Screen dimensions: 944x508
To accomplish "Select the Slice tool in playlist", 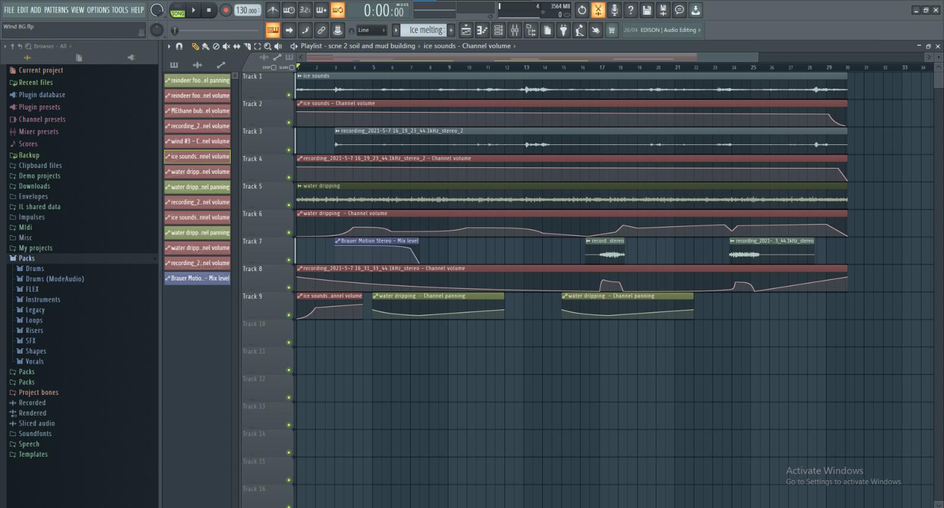I will click(x=247, y=46).
